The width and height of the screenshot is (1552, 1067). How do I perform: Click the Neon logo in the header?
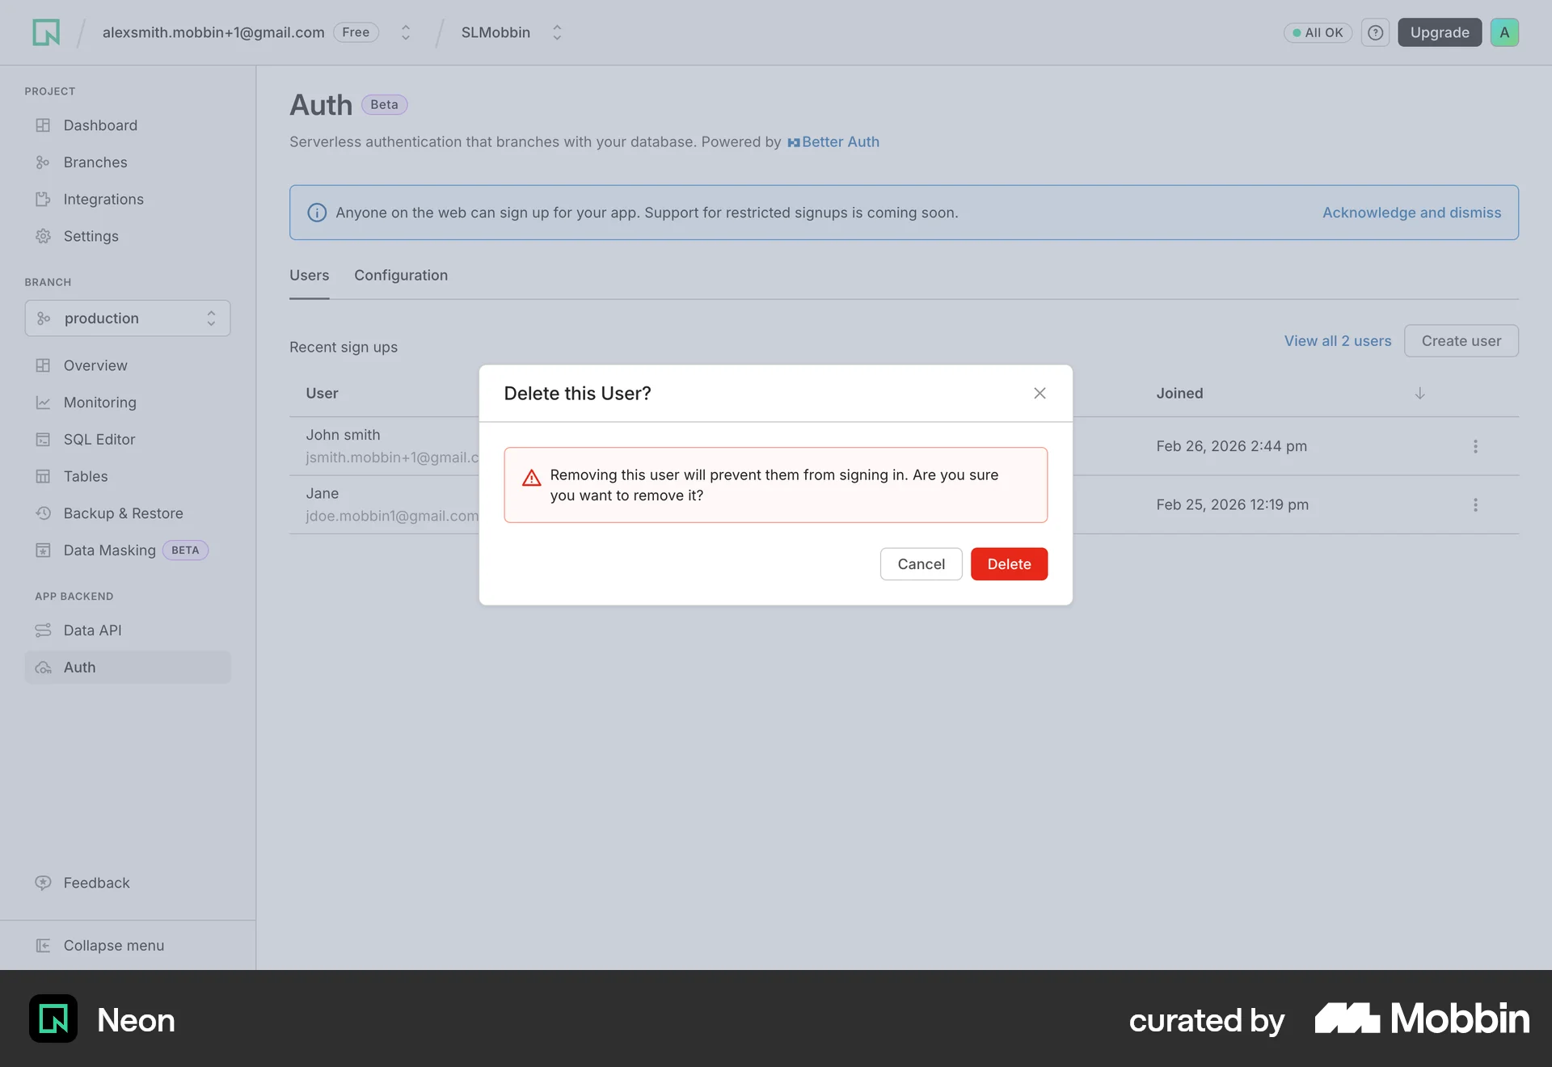[46, 32]
